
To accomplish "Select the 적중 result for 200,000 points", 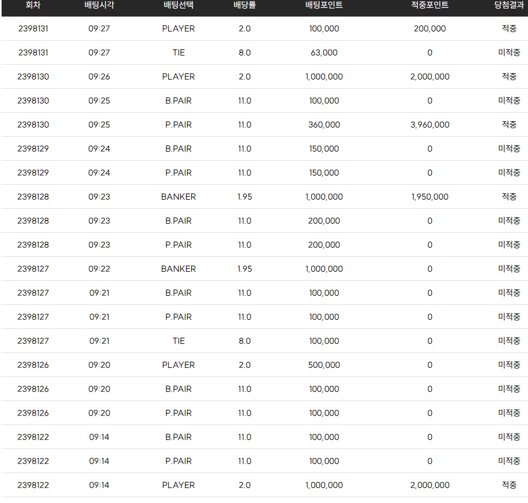I will click(x=509, y=29).
